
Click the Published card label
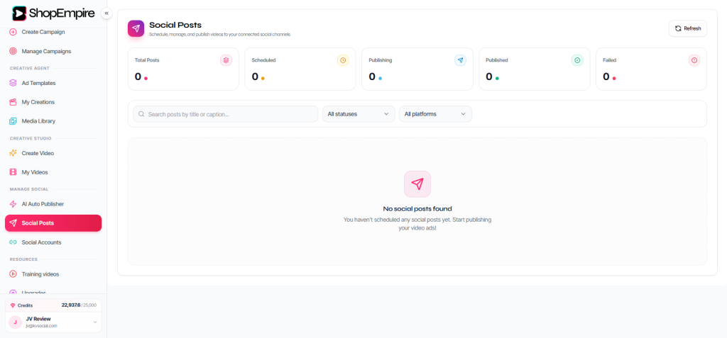497,60
